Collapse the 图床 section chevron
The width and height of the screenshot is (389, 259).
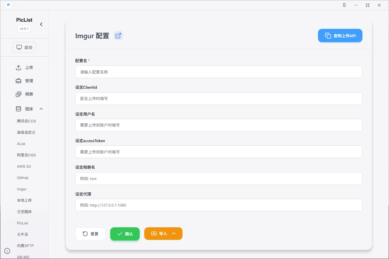point(41,109)
